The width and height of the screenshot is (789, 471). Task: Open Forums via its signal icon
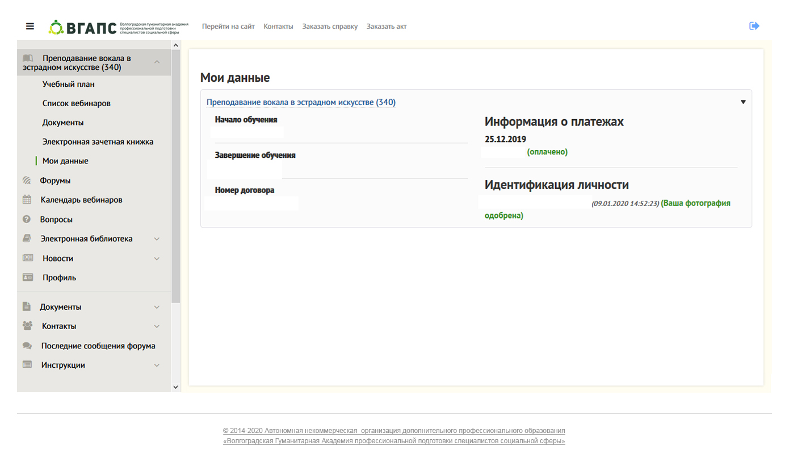click(x=27, y=181)
